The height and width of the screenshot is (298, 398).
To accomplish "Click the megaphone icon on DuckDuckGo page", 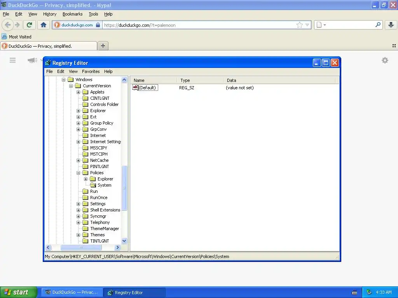I will (32, 60).
